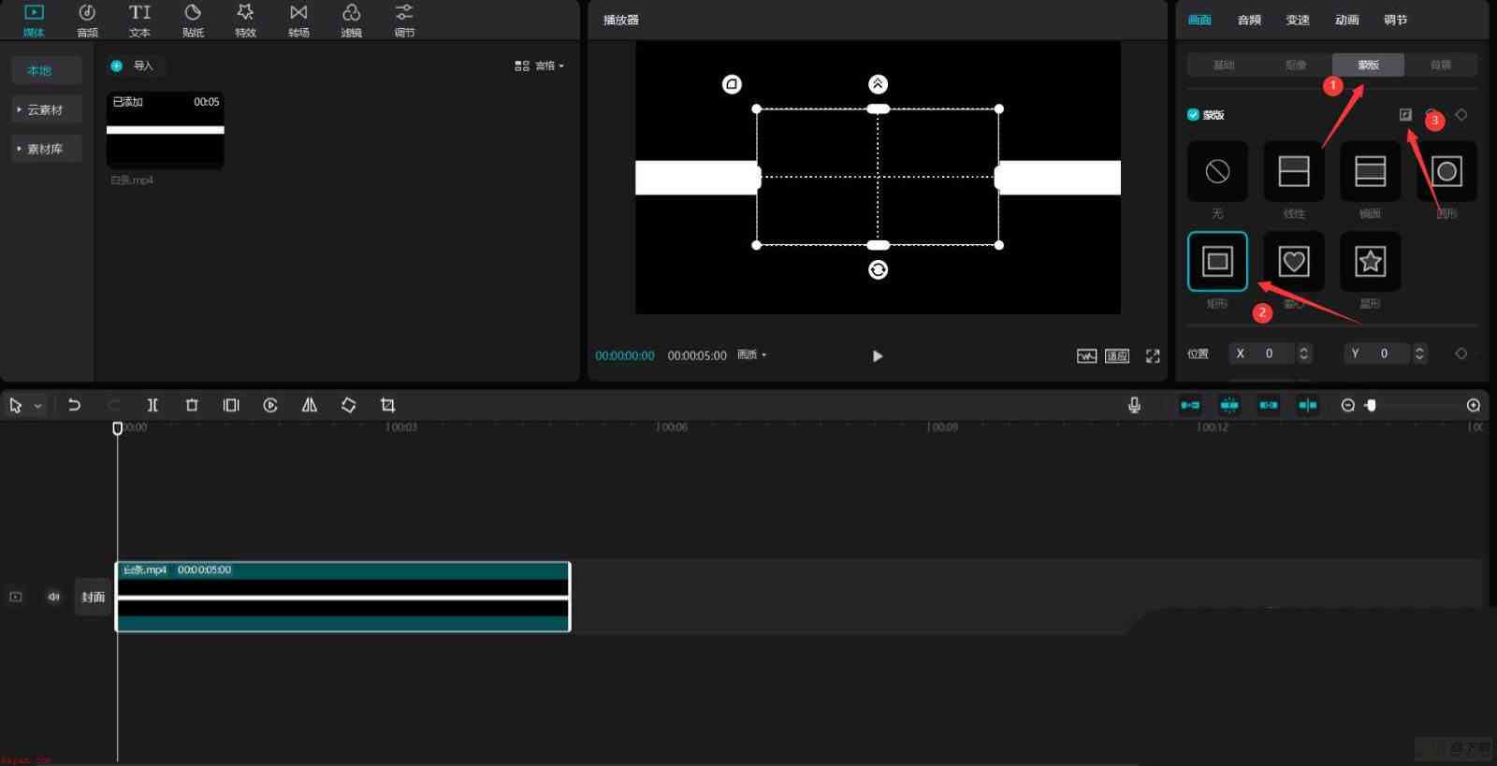Click the mirror flip icon

(x=310, y=405)
